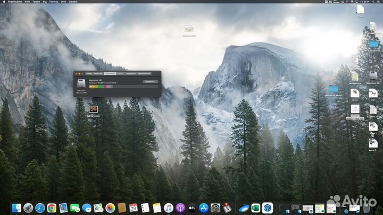Click the Wi-Fi status icon
The image size is (383, 215).
click(352, 2)
